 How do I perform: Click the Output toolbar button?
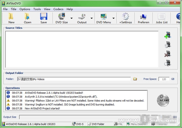[x=82, y=18]
